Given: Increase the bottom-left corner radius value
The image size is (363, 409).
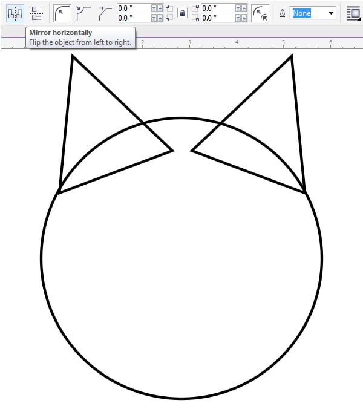Looking at the screenshot, I should click(x=160, y=18).
